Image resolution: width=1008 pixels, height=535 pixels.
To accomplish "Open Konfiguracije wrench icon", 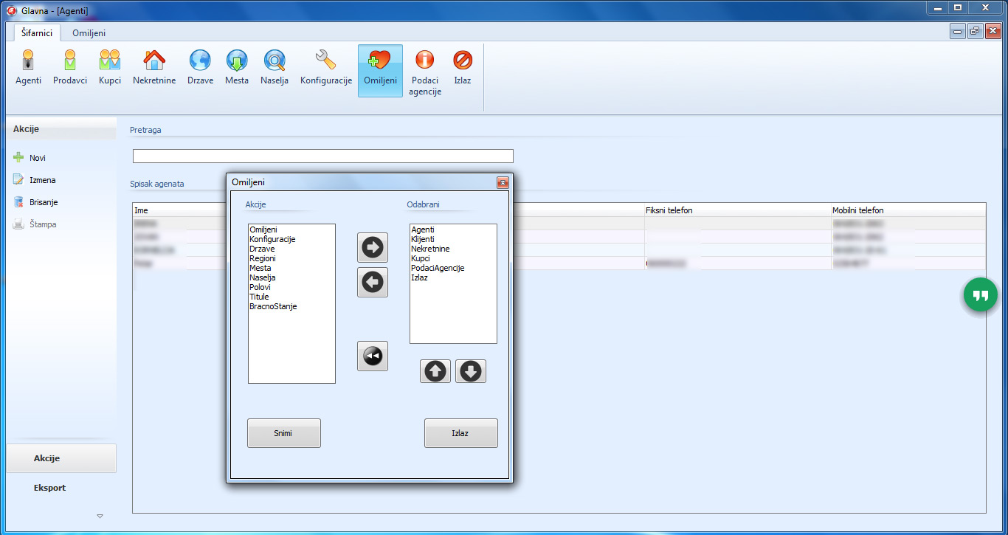I will (325, 68).
